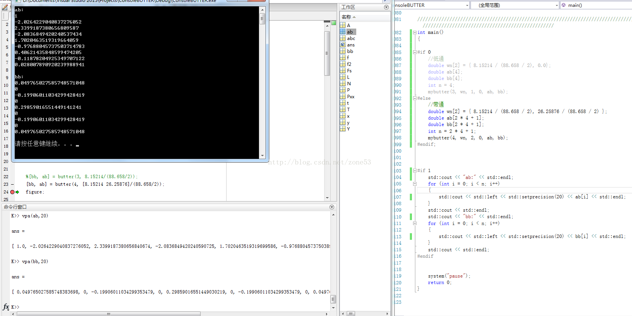Click the abc variable grid icon
The height and width of the screenshot is (316, 632).
343,38
